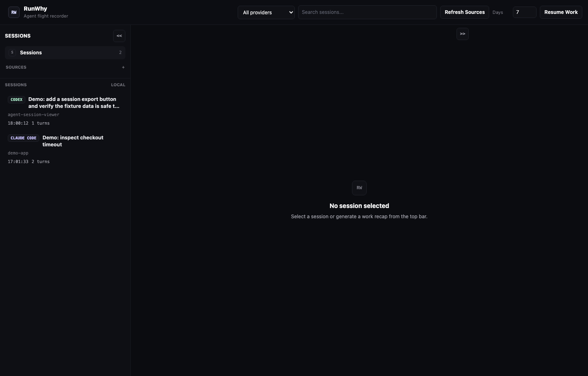This screenshot has width=588, height=376.
Task: Open the All providers dropdown
Action: pos(266,12)
